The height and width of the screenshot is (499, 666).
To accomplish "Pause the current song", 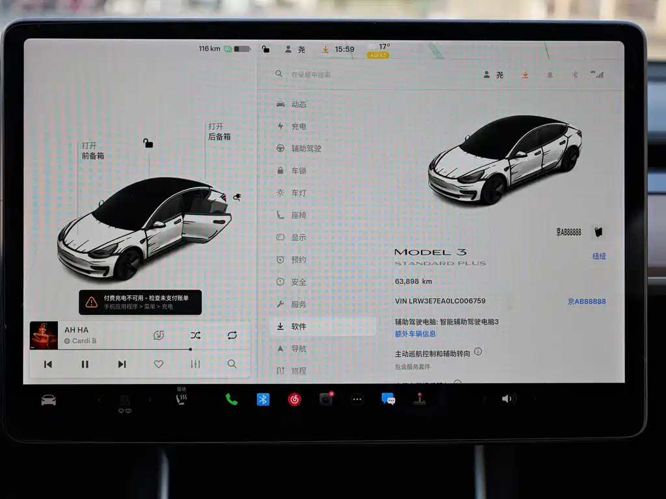I will 85,364.
